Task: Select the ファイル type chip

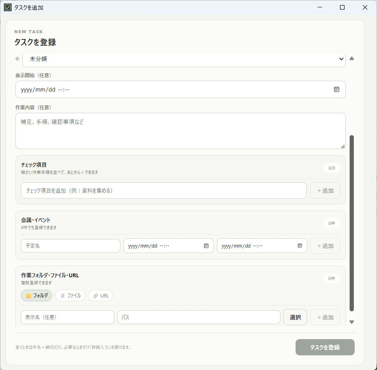Action: [x=70, y=296]
